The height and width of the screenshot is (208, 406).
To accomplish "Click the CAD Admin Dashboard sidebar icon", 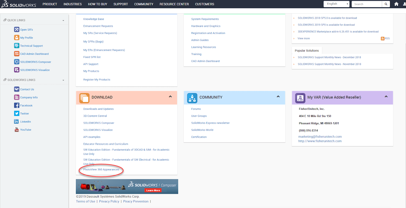I will point(17,54).
